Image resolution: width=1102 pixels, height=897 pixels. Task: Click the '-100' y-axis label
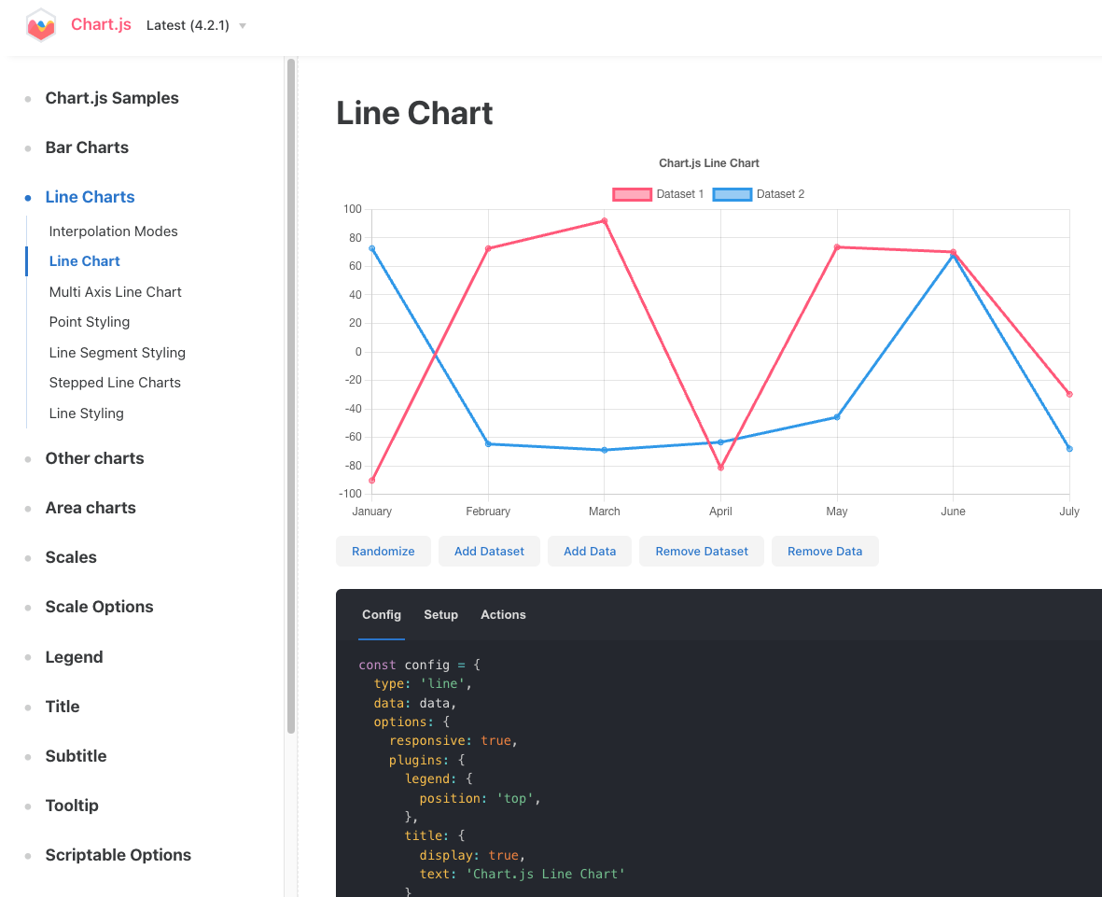(x=350, y=494)
